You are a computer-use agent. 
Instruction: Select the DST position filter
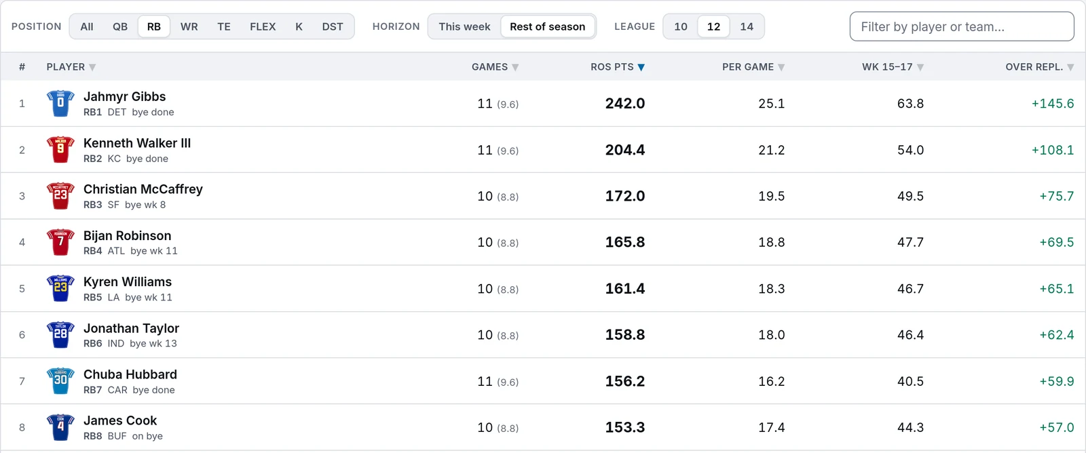click(x=333, y=26)
